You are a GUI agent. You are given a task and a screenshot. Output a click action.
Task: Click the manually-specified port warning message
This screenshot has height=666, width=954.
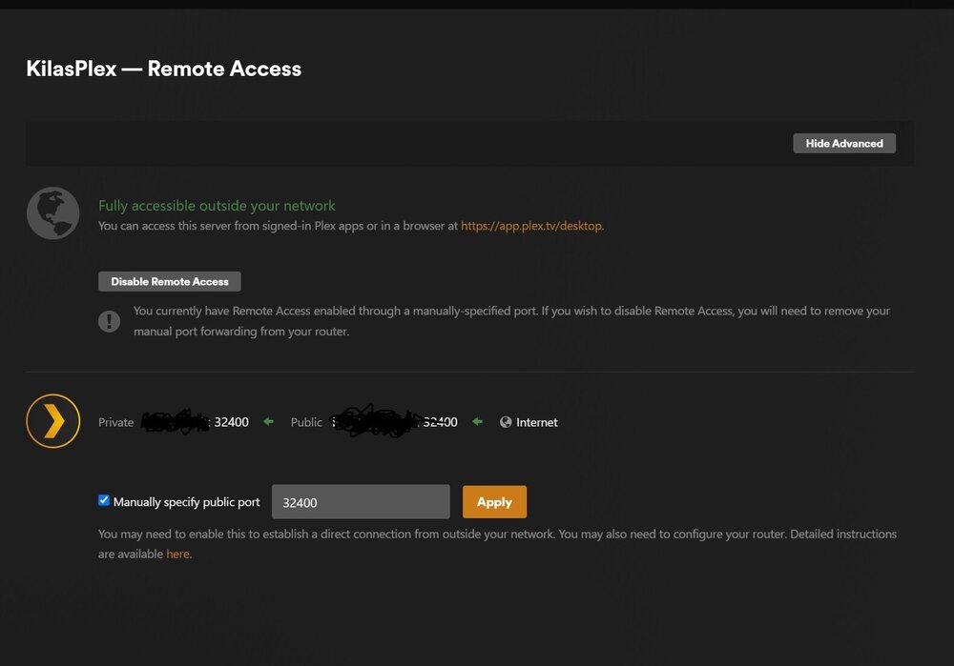[511, 321]
